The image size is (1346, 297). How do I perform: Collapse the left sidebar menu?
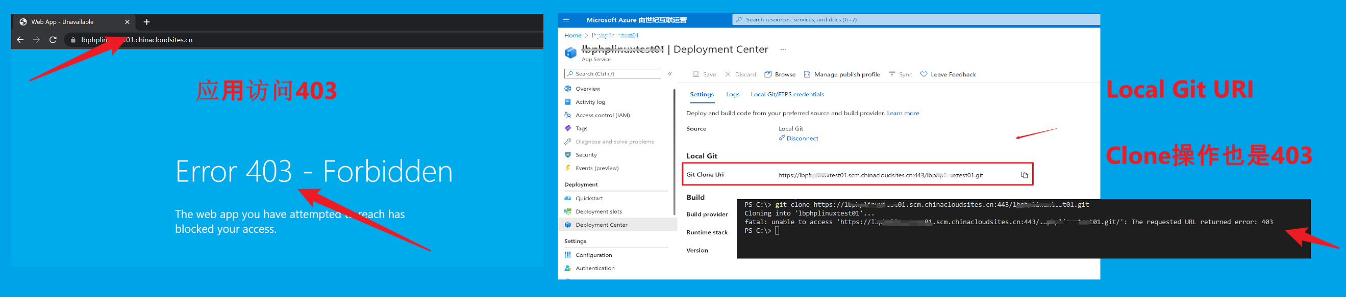(670, 74)
